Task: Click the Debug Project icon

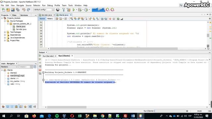Action: click(80, 10)
